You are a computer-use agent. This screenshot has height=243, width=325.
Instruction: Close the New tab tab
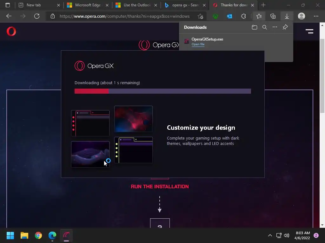coord(58,5)
